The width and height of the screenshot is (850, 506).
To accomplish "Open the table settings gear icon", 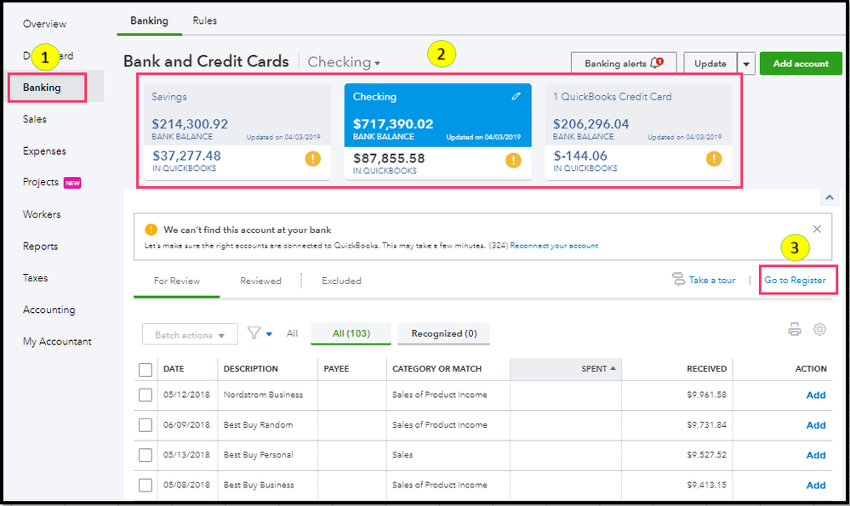I will click(x=819, y=330).
